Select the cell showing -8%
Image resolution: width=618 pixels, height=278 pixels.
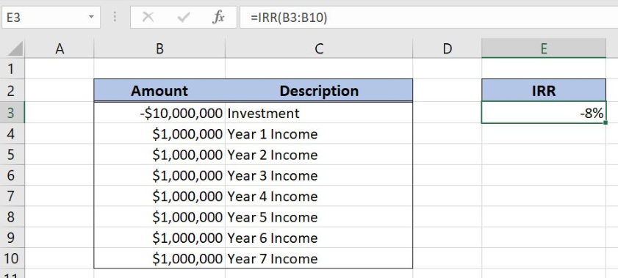(x=544, y=113)
